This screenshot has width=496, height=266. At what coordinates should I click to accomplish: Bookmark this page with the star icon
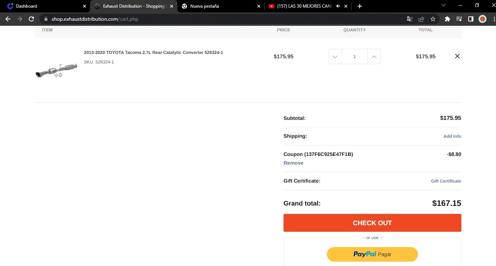[x=433, y=19]
